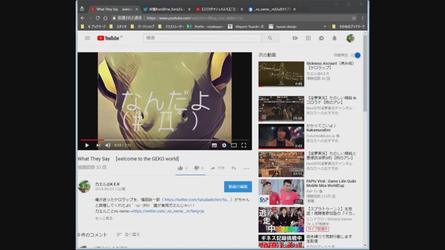Open the player settings gear
Screen dimensions: 445x250
(x=224, y=145)
